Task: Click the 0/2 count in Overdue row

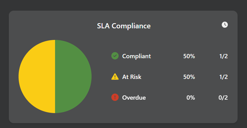Action: [x=223, y=98]
